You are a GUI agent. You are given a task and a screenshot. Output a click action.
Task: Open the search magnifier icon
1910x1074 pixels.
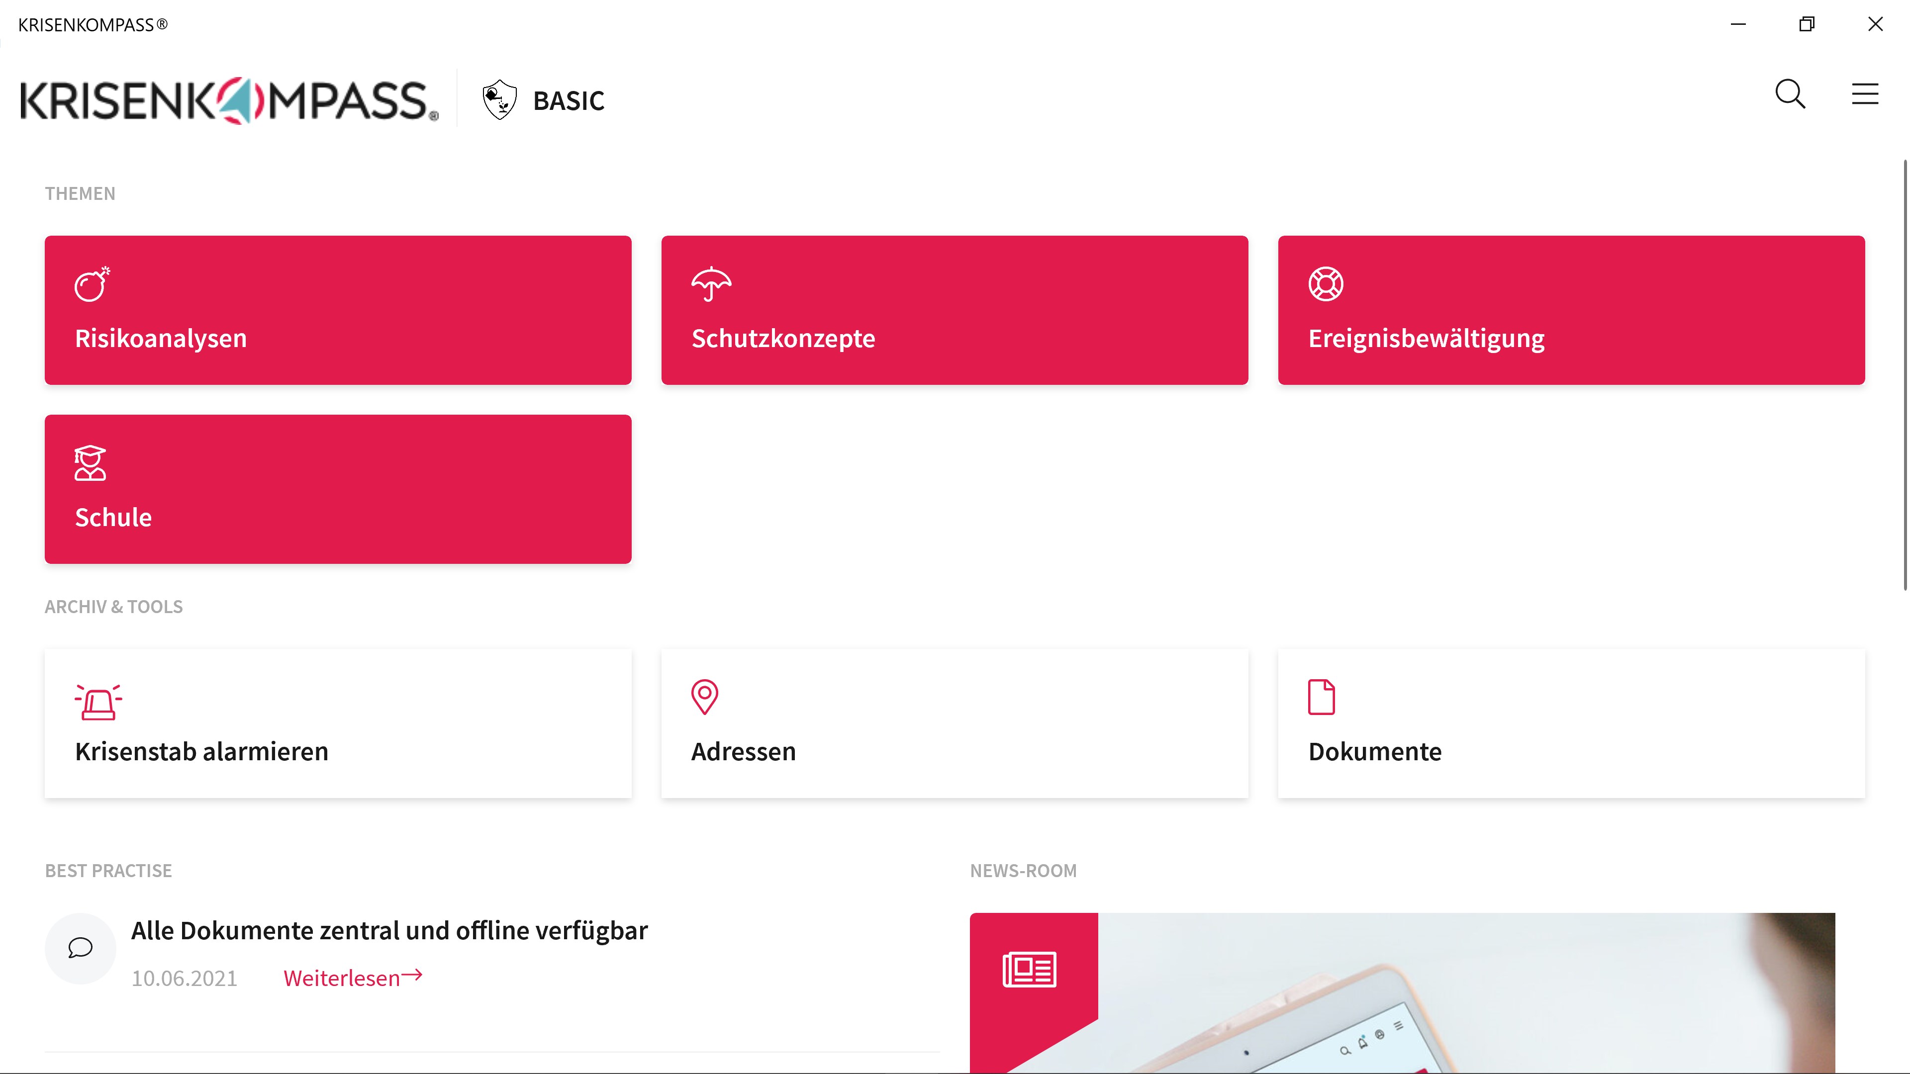1789,95
